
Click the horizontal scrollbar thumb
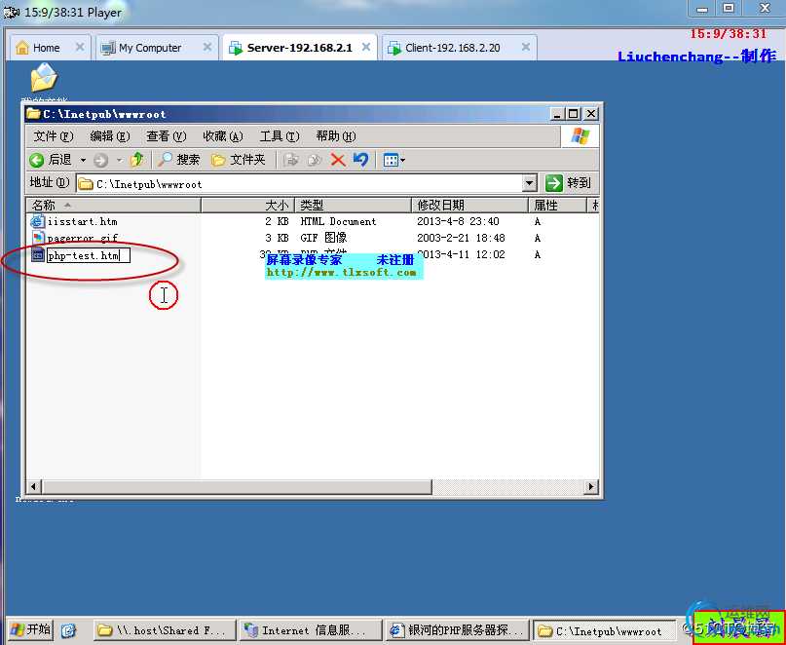pyautogui.click(x=237, y=486)
